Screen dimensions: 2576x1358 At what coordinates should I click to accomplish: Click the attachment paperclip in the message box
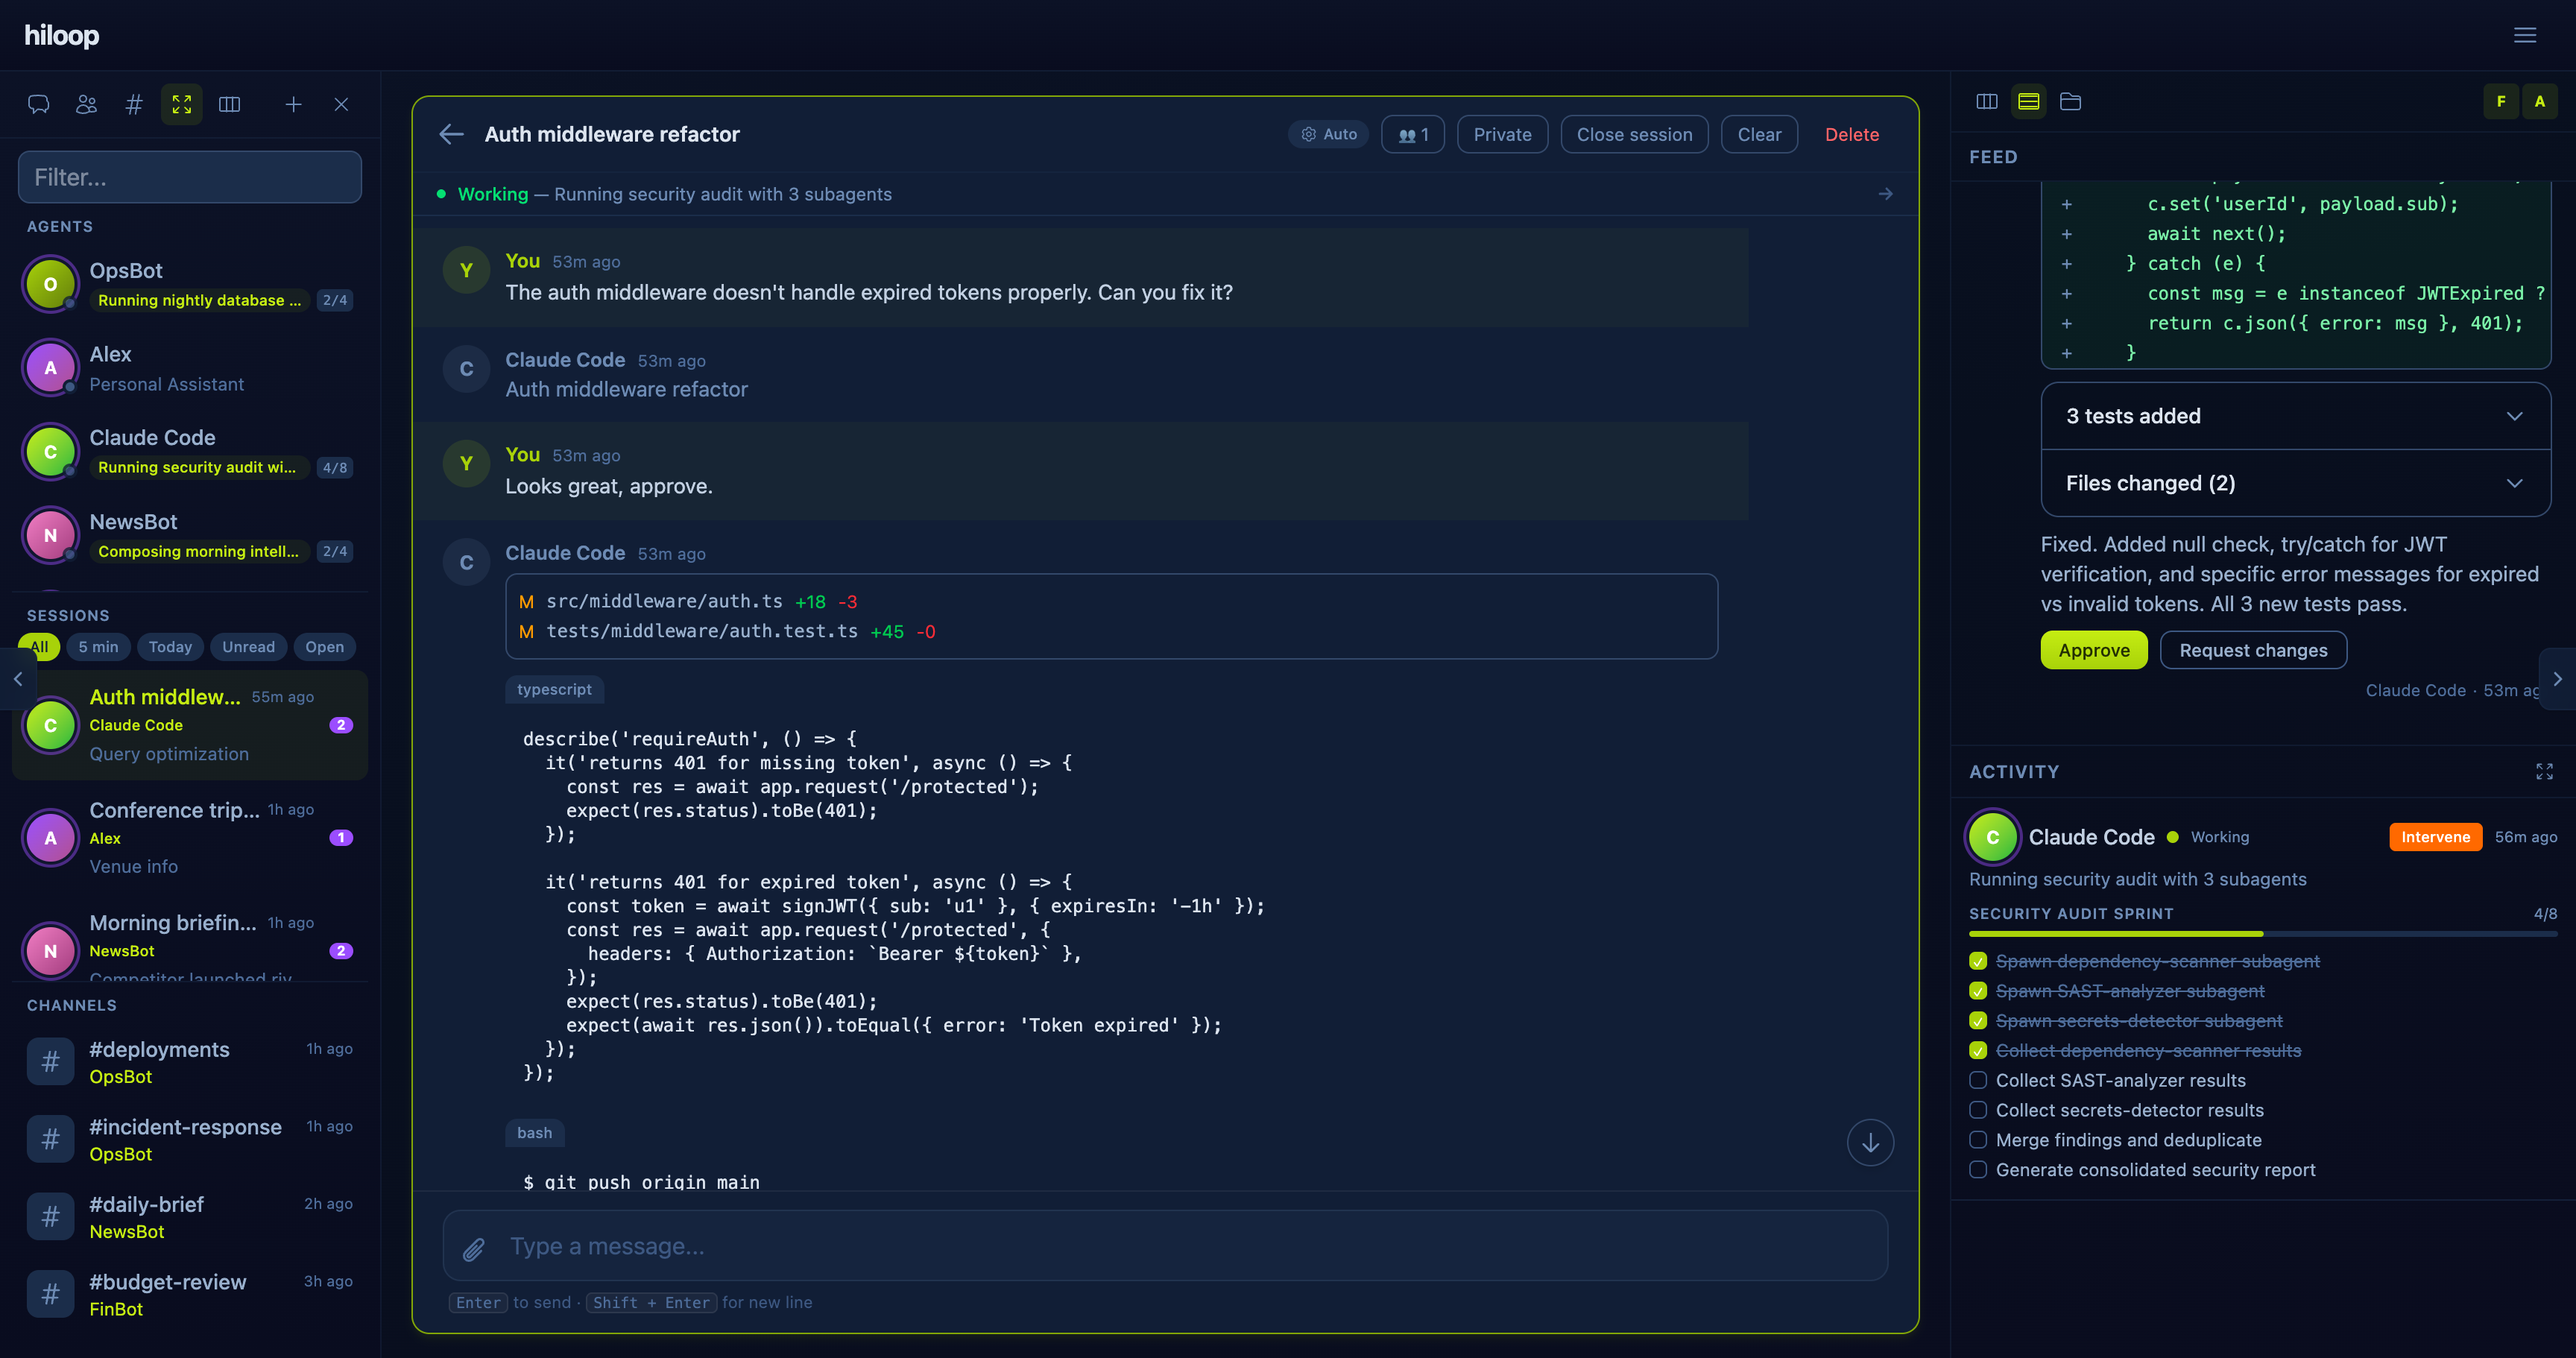[474, 1246]
